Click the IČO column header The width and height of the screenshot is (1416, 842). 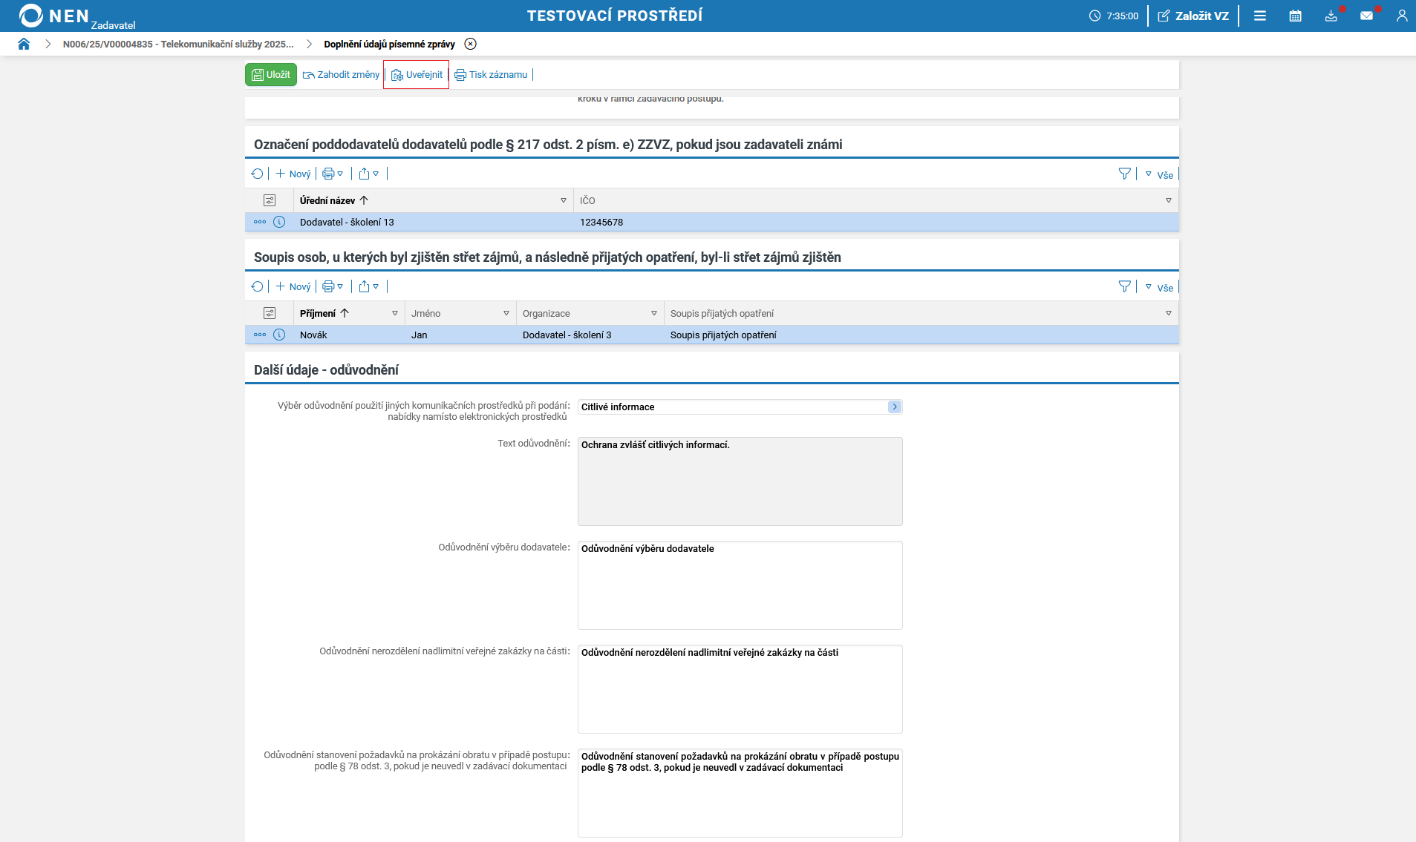[587, 200]
